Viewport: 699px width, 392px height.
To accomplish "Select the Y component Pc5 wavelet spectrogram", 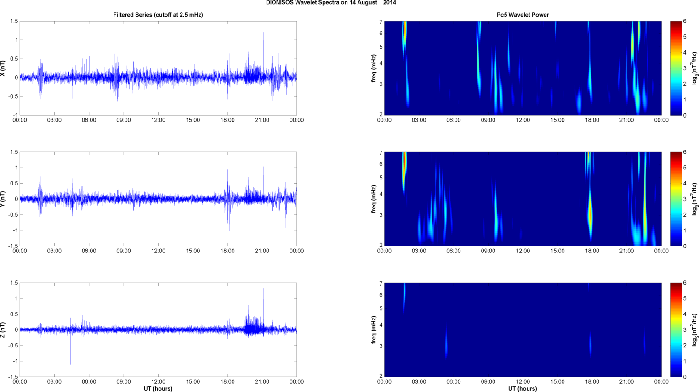I will tap(523, 199).
